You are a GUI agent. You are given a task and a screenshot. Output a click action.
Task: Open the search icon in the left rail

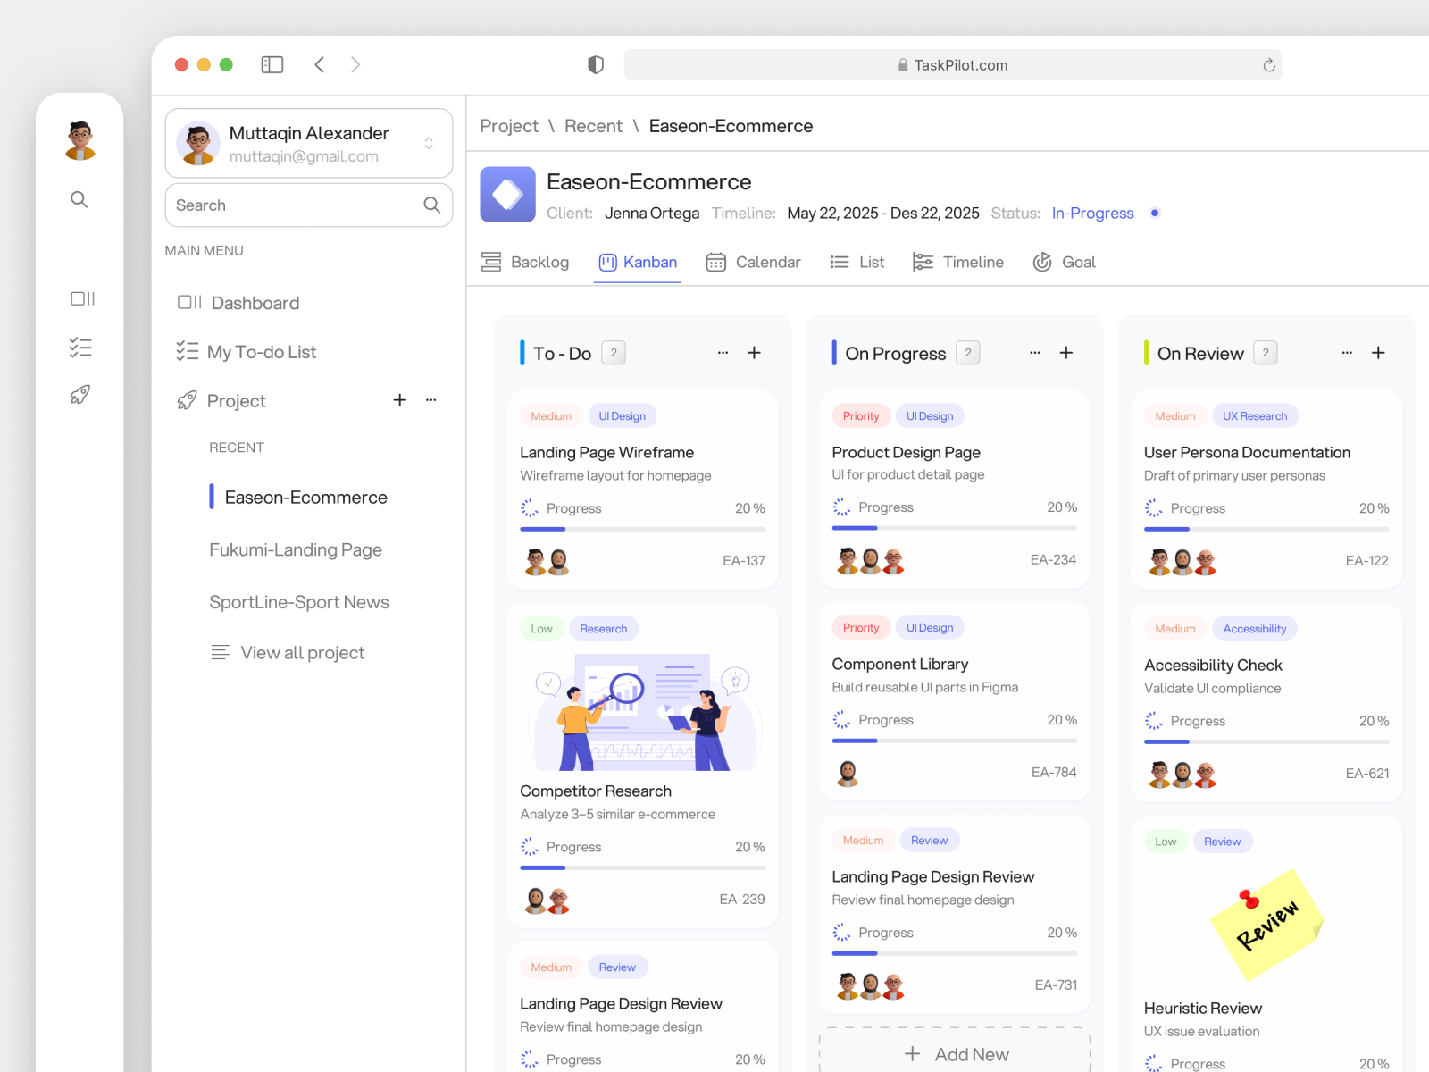coord(79,199)
